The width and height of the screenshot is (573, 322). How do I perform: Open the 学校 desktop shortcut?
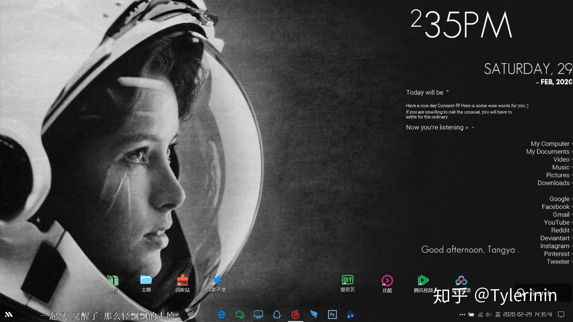113,284
